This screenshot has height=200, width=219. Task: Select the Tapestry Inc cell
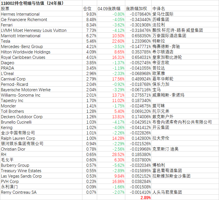pyautogui.click(x=41, y=100)
